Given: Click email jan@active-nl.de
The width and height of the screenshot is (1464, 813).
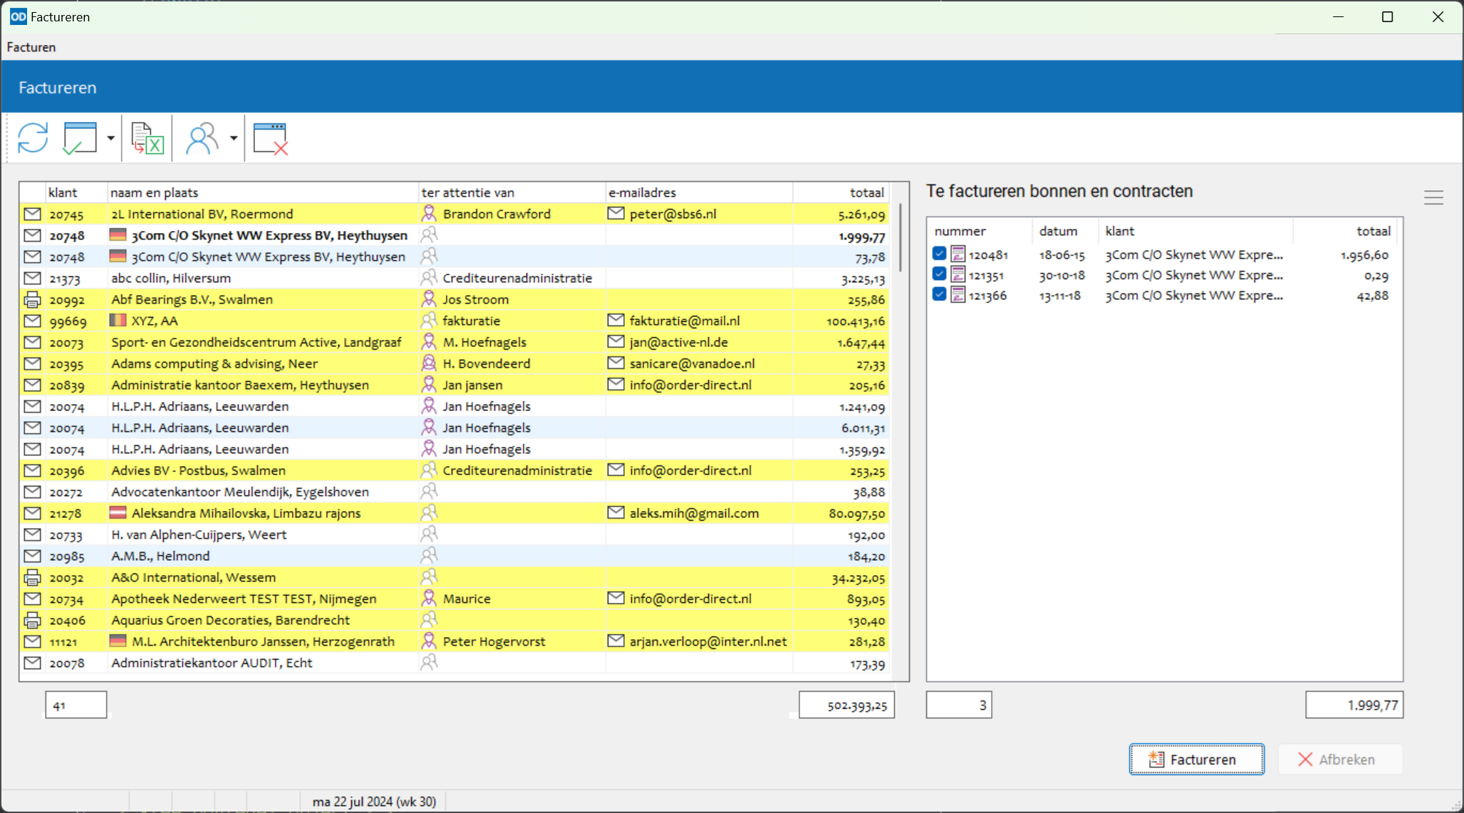Looking at the screenshot, I should tap(678, 342).
